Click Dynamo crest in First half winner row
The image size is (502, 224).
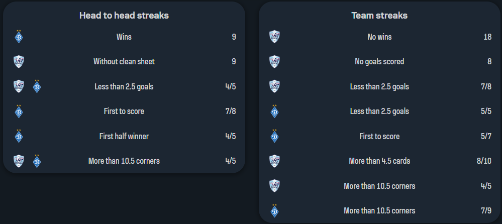19,136
